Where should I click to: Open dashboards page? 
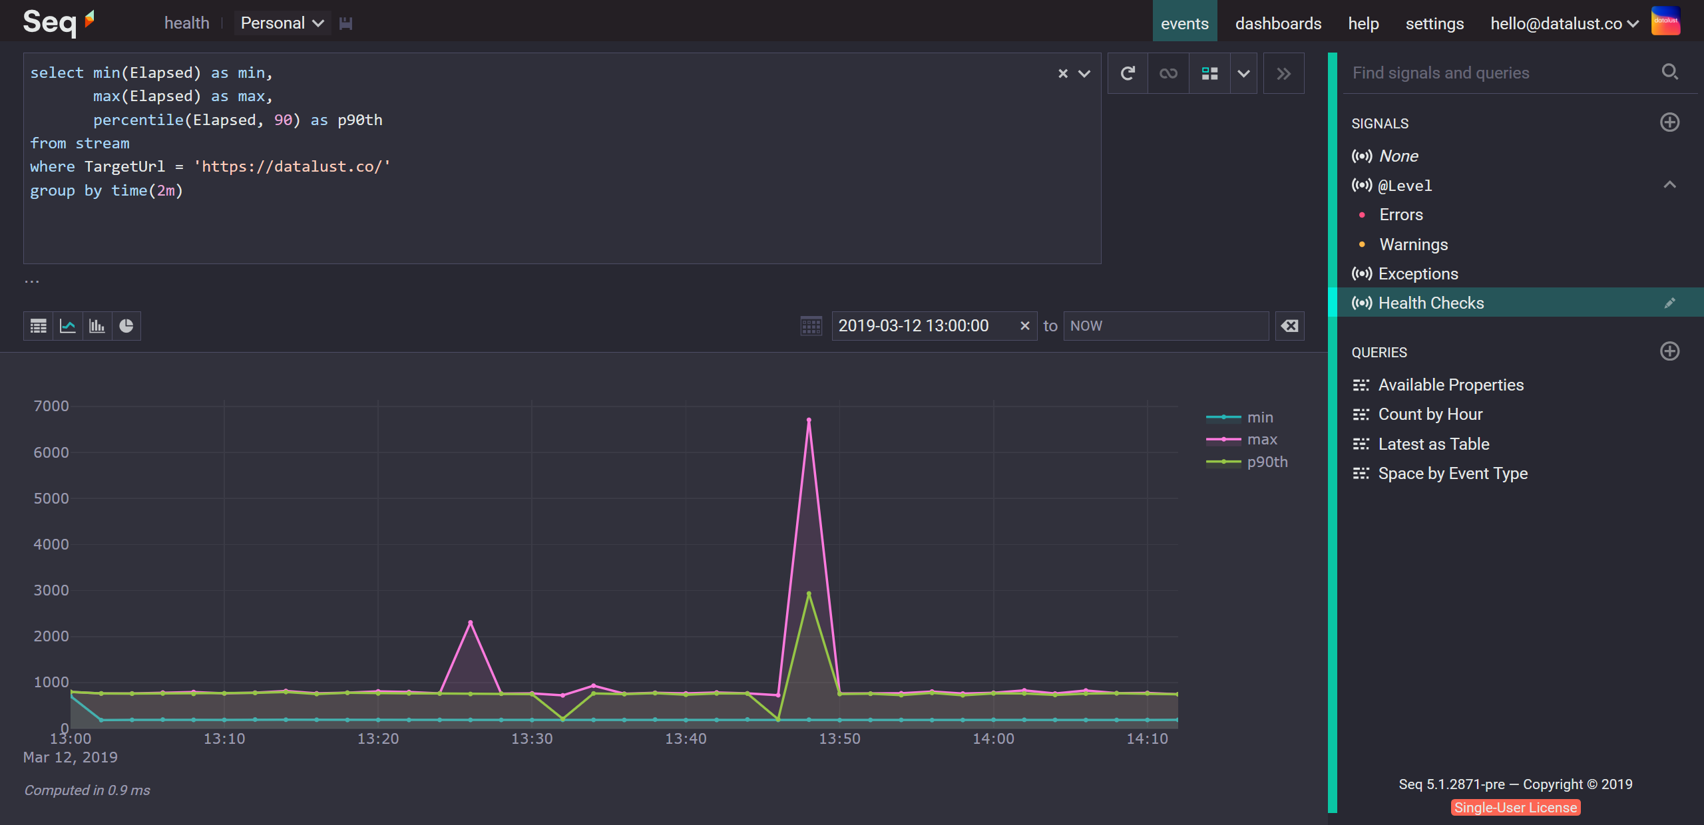coord(1278,23)
